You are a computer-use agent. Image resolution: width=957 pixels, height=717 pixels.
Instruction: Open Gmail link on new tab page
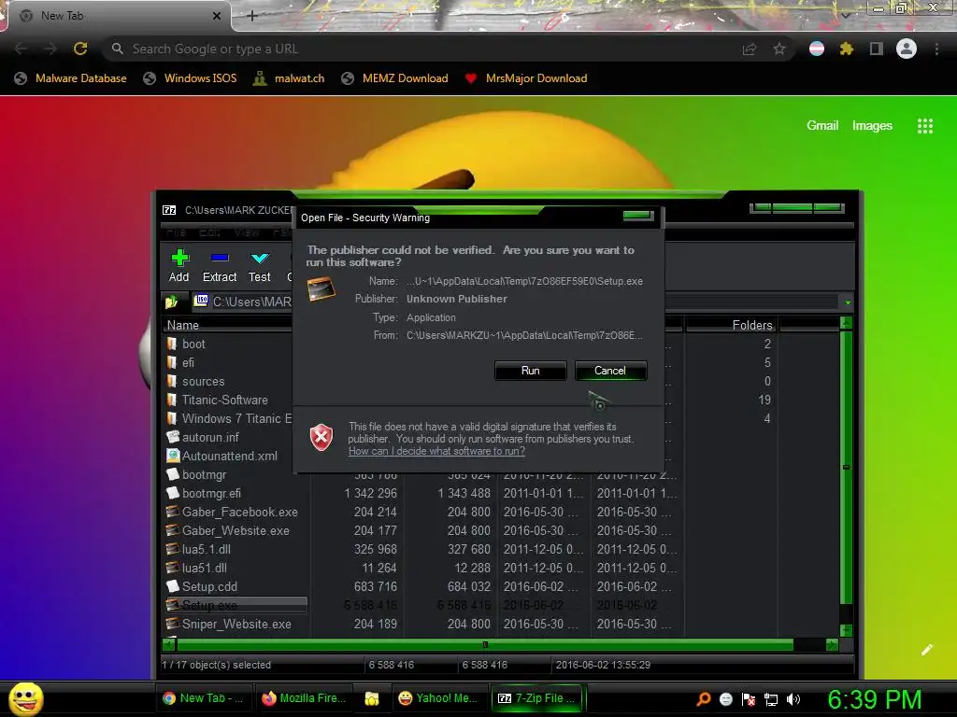pos(822,126)
